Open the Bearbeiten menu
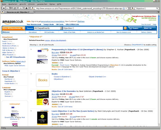The width and height of the screenshot is (161, 130). (x=13, y=4)
